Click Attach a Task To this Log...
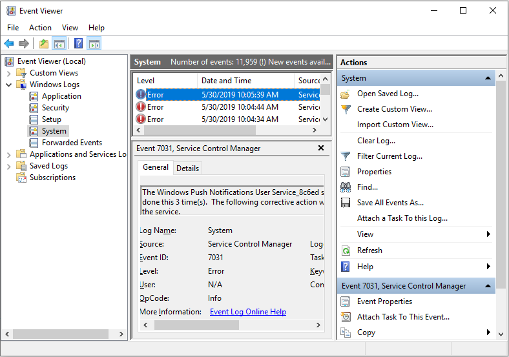The image size is (509, 357). 402,218
